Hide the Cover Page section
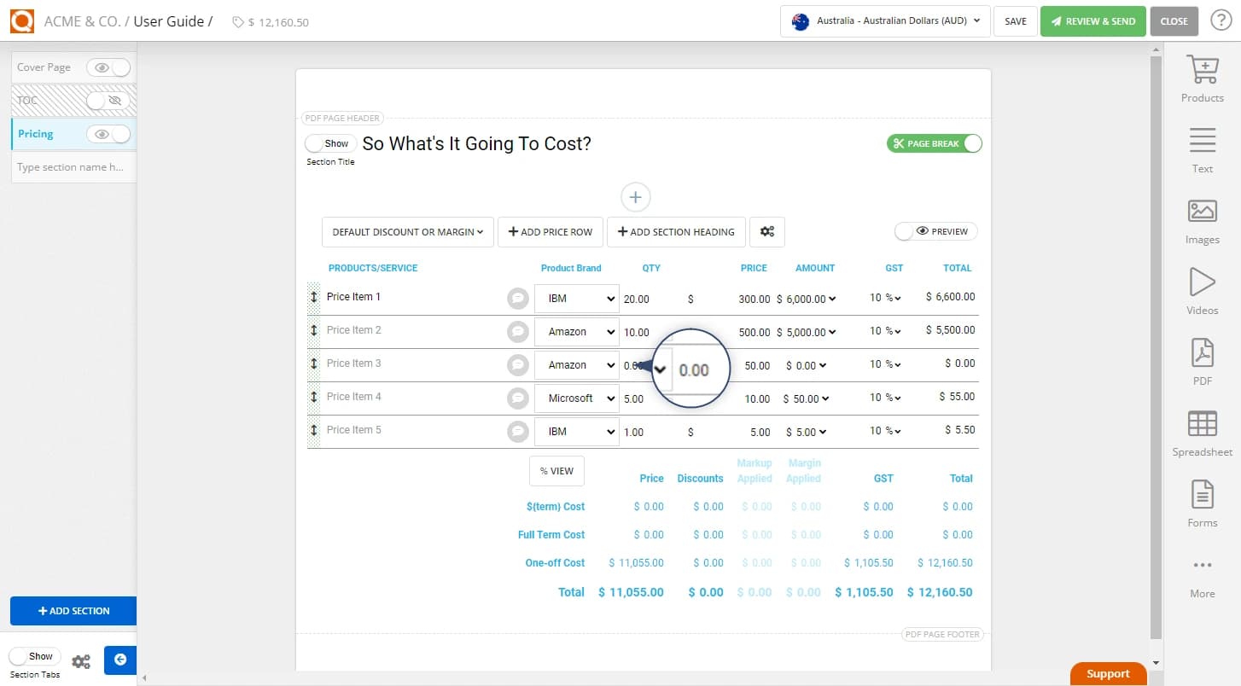The image size is (1241, 686). click(x=96, y=67)
